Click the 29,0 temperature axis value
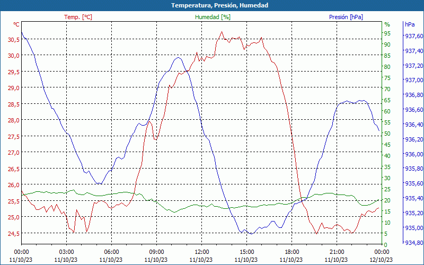Image resolution: width=424 pixels, height=265 pixels. 14,88
